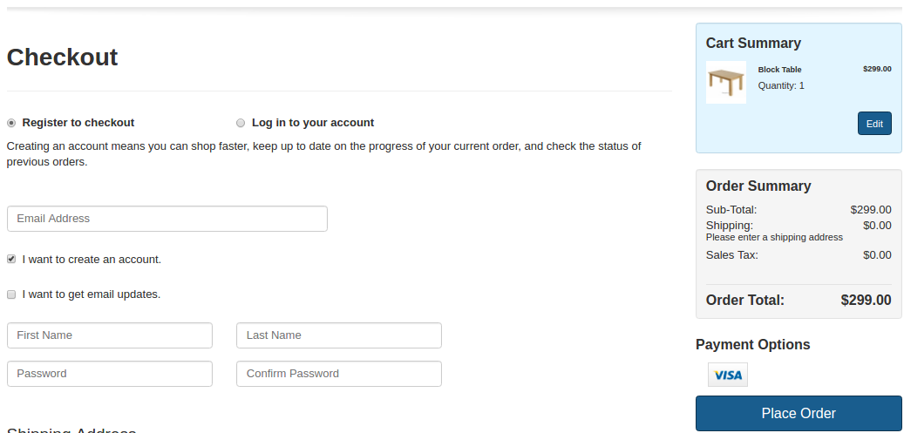
Task: Click the Sales Tax label
Action: pyautogui.click(x=731, y=255)
